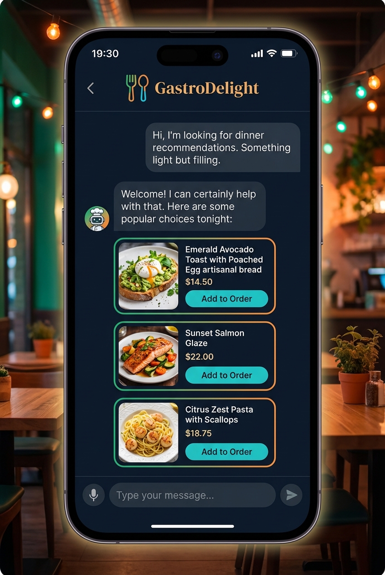Click the GastroDelight fork and spoon logo
This screenshot has height=575, width=385.
coord(137,88)
